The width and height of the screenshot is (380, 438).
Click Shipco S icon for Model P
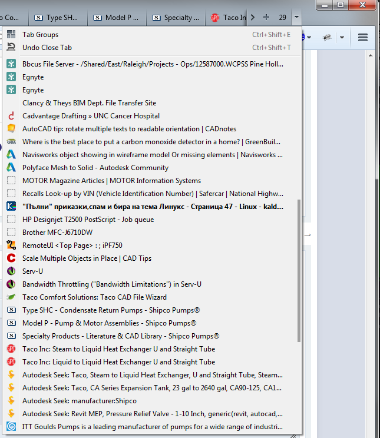11,323
